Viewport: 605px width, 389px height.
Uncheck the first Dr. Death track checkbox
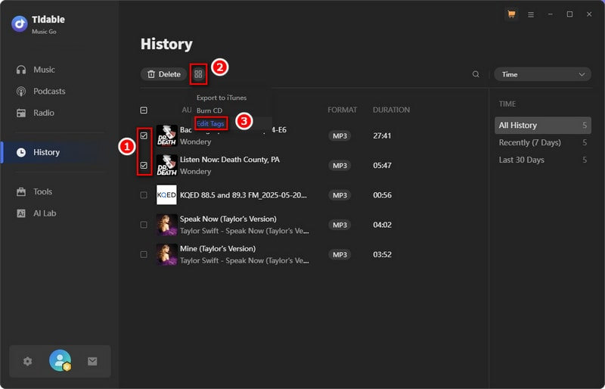click(x=144, y=135)
